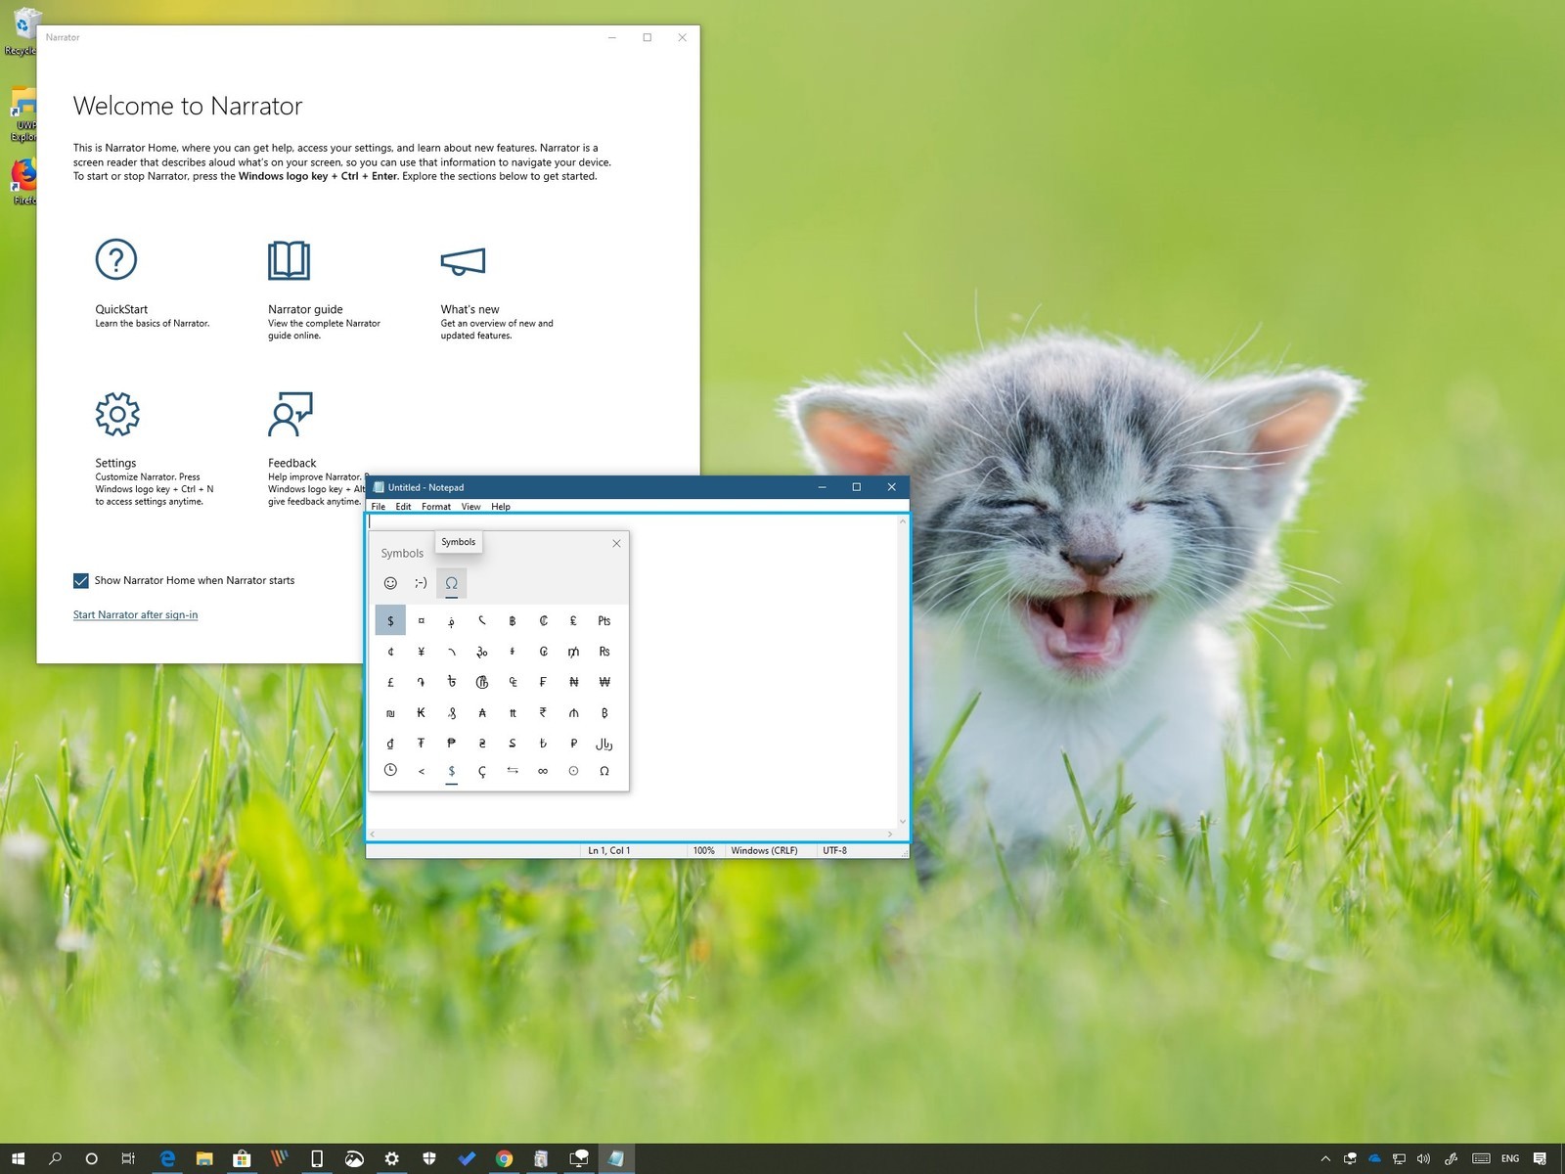Click the Notepad vertical scrollbar down arrow
1565x1174 pixels.
[902, 822]
